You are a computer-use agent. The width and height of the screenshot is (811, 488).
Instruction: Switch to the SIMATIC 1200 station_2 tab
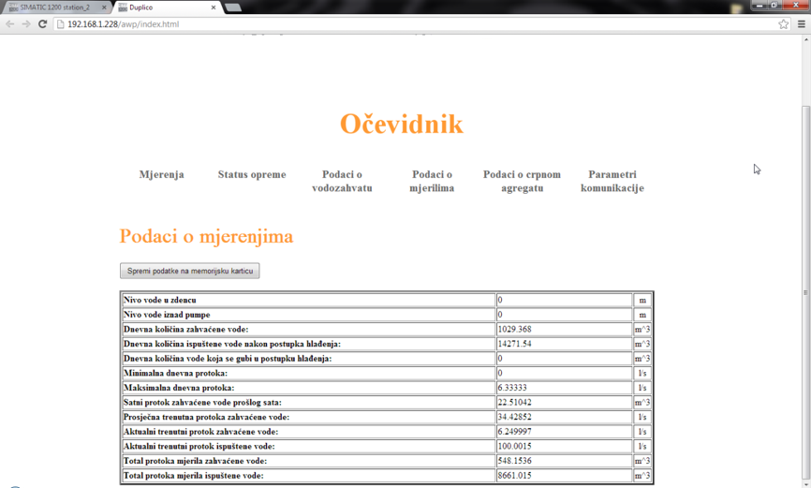55,7
